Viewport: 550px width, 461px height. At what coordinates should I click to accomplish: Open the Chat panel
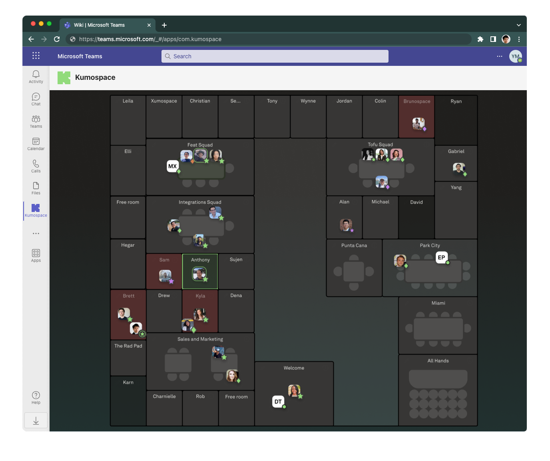click(36, 99)
